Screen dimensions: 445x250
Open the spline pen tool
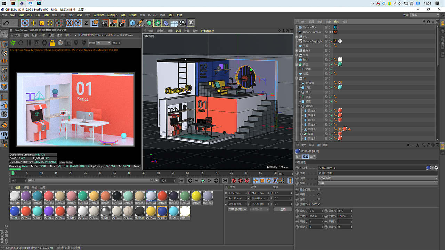click(x=141, y=23)
